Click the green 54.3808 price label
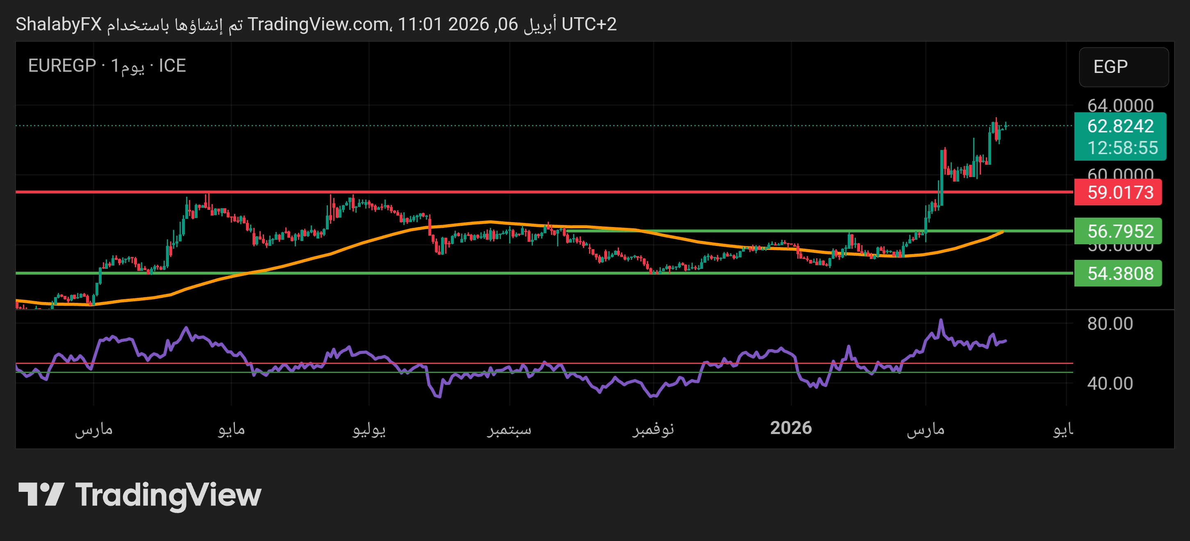Image resolution: width=1190 pixels, height=541 pixels. (1119, 273)
